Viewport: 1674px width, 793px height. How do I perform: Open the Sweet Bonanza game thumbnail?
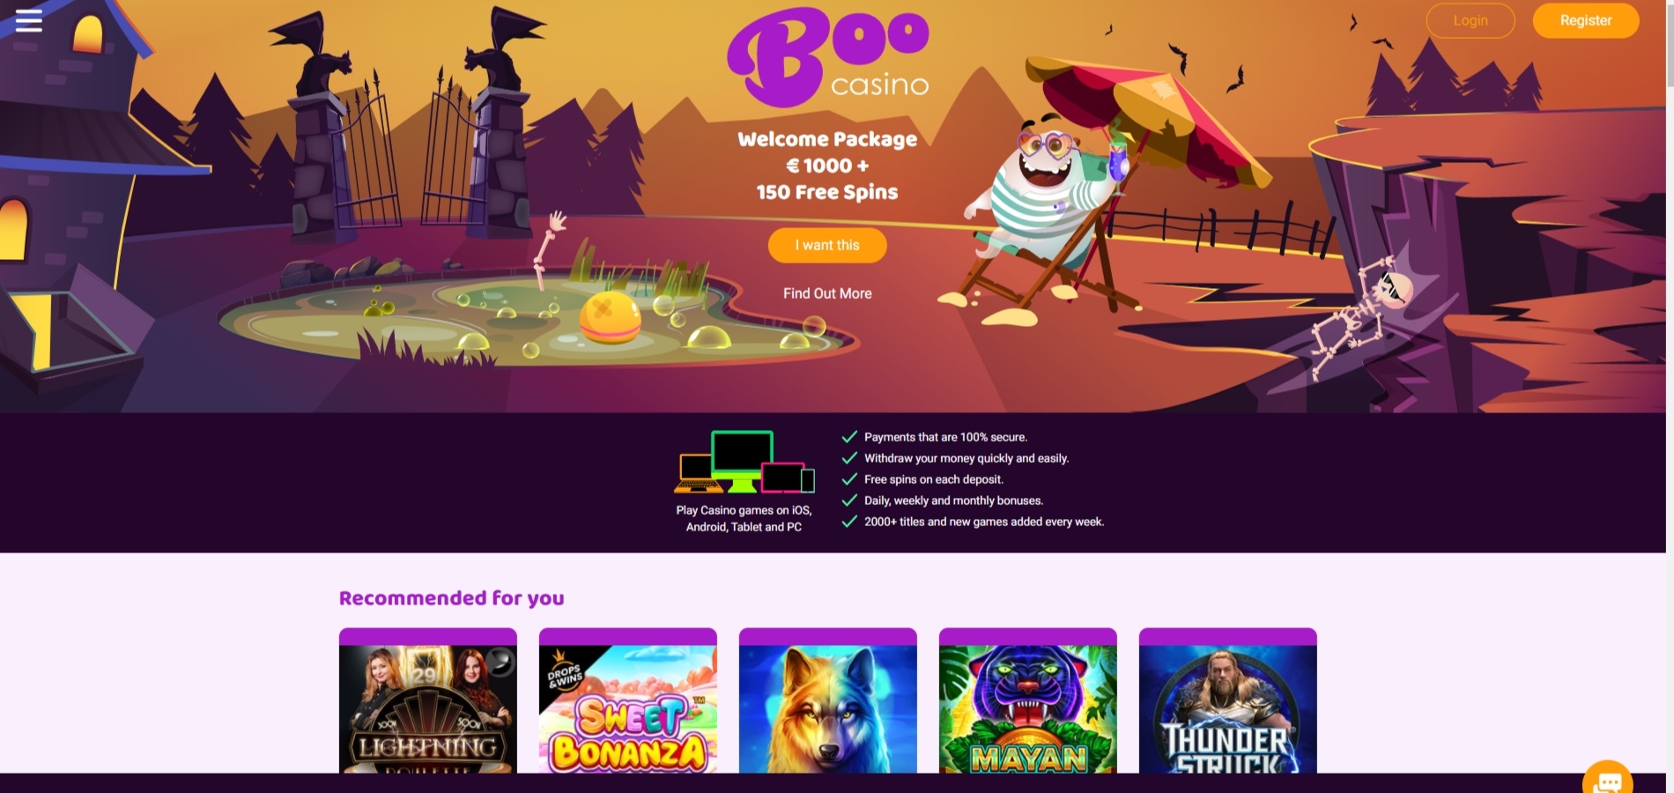click(x=628, y=701)
